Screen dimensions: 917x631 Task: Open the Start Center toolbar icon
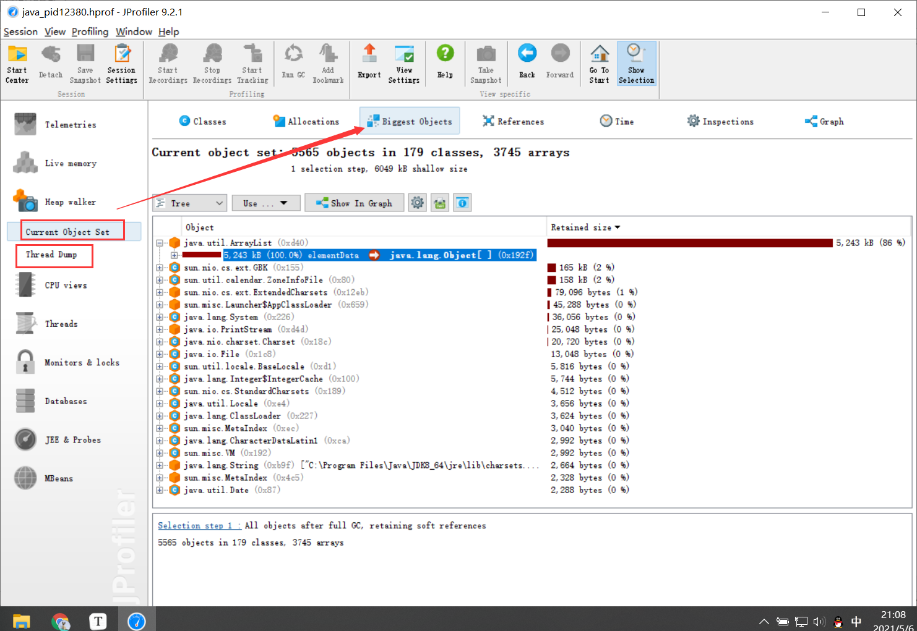(x=17, y=64)
